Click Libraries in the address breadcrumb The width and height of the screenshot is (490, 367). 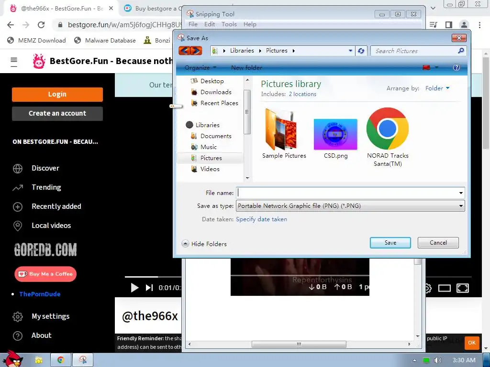pos(242,51)
